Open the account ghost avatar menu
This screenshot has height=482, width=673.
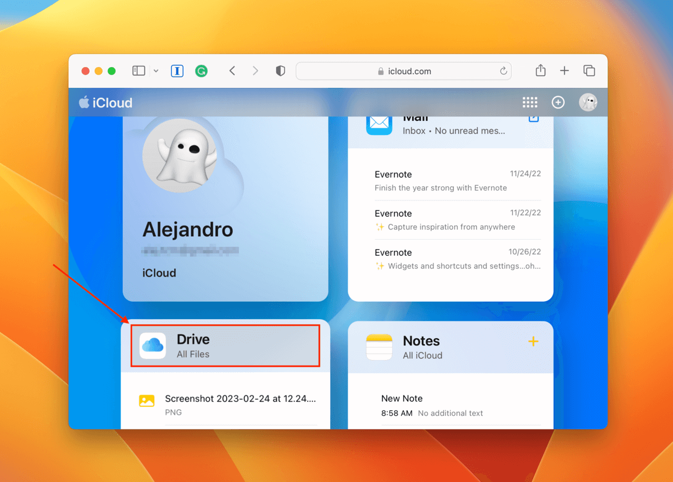(588, 102)
